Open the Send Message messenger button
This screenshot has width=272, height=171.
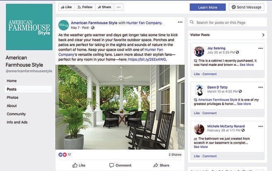pyautogui.click(x=246, y=7)
